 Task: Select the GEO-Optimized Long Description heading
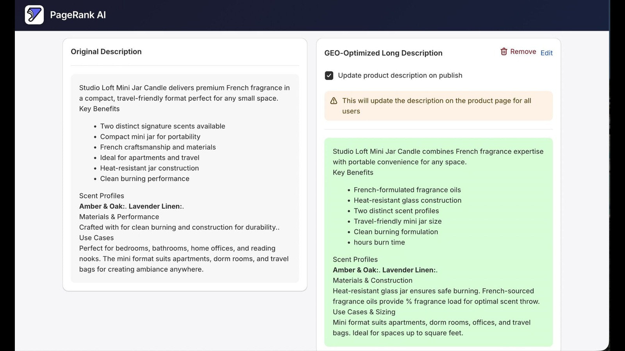pos(383,53)
